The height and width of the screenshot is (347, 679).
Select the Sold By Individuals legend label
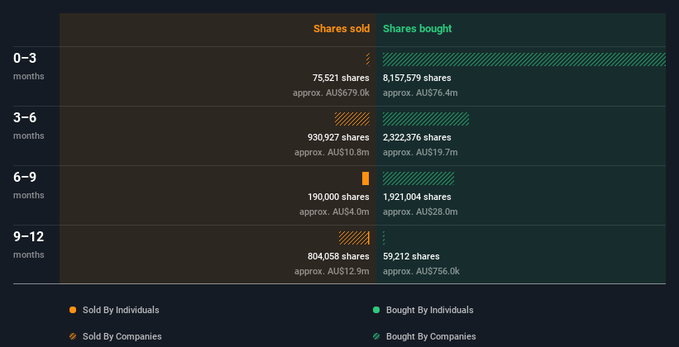[x=121, y=310]
